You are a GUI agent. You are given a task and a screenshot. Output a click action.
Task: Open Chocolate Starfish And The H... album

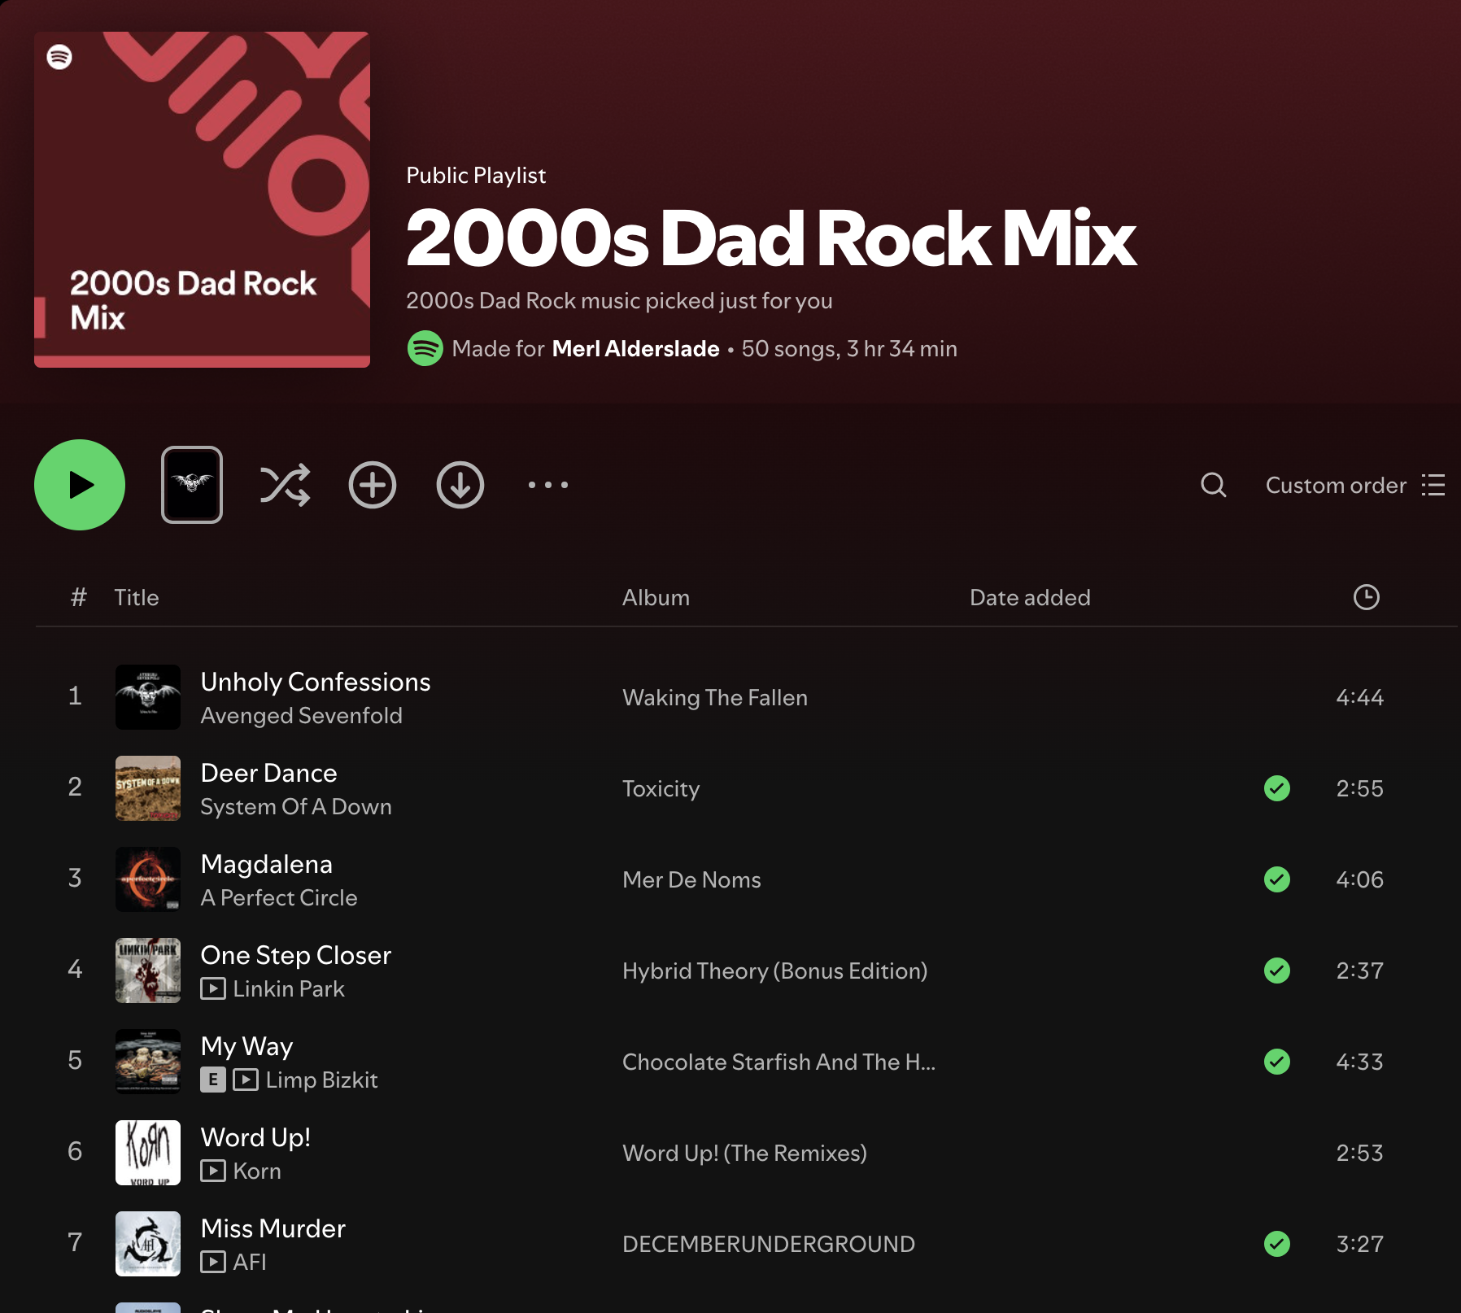point(778,1062)
